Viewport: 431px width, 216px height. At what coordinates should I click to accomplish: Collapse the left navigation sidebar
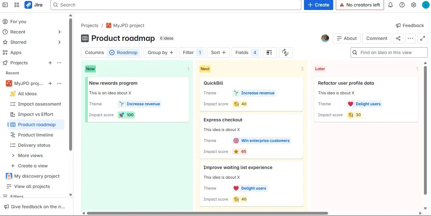[5, 5]
